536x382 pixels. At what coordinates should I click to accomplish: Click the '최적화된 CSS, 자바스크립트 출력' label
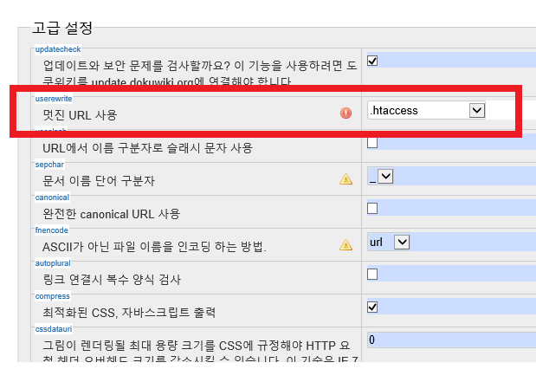129,312
